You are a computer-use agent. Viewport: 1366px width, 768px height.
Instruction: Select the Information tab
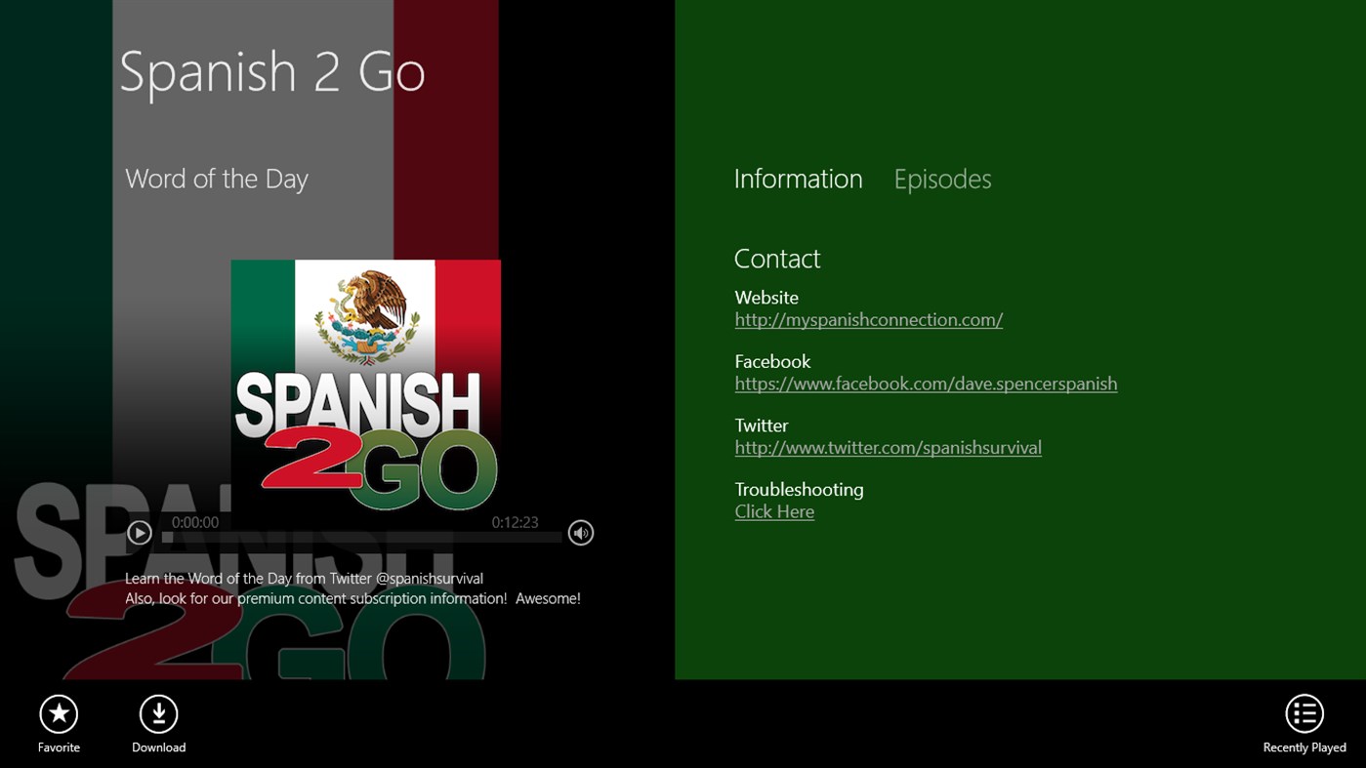(798, 179)
